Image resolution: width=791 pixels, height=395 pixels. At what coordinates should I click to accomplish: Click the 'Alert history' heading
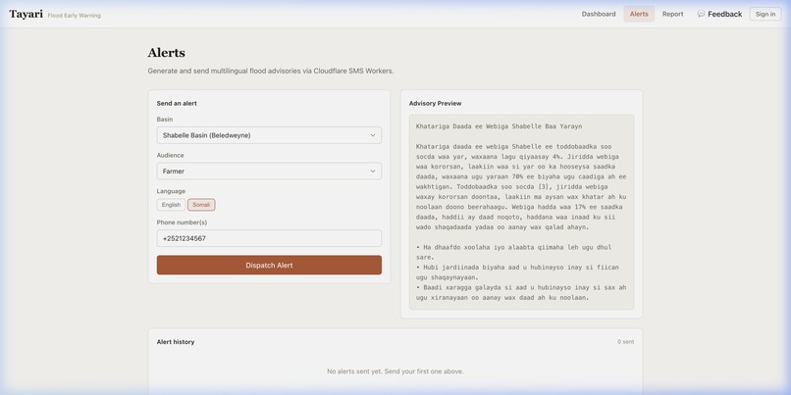[x=175, y=342]
